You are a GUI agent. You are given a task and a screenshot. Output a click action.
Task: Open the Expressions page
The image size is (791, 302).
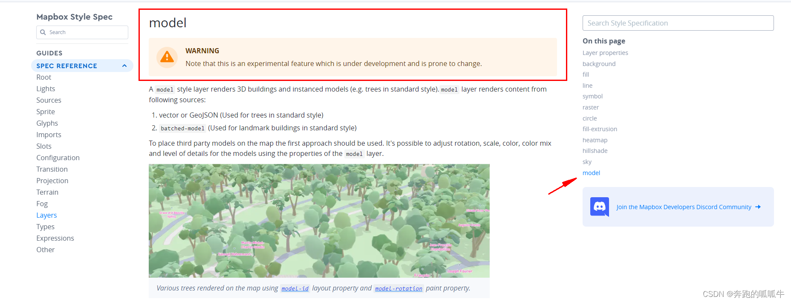pos(55,238)
